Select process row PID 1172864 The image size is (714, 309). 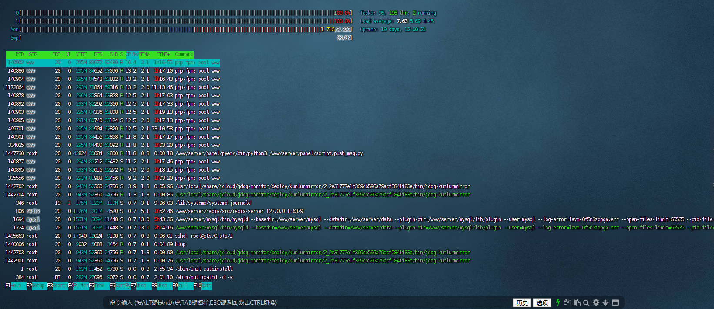(x=113, y=87)
